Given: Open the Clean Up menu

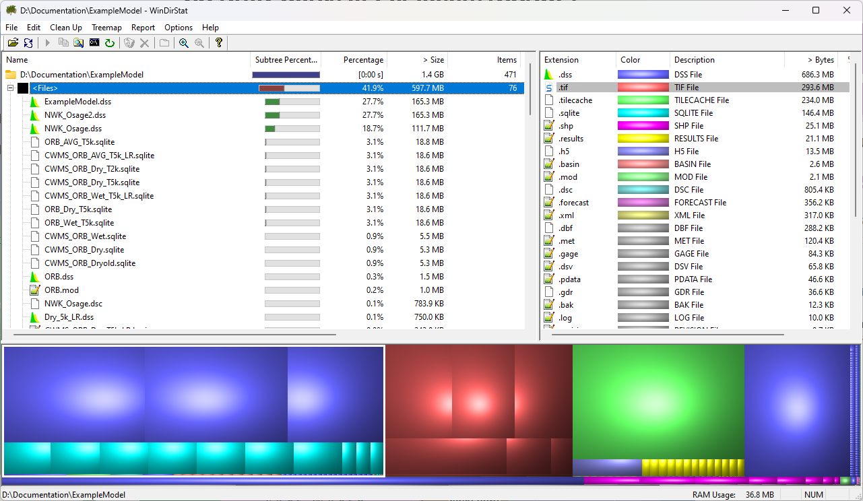Looking at the screenshot, I should (x=66, y=28).
